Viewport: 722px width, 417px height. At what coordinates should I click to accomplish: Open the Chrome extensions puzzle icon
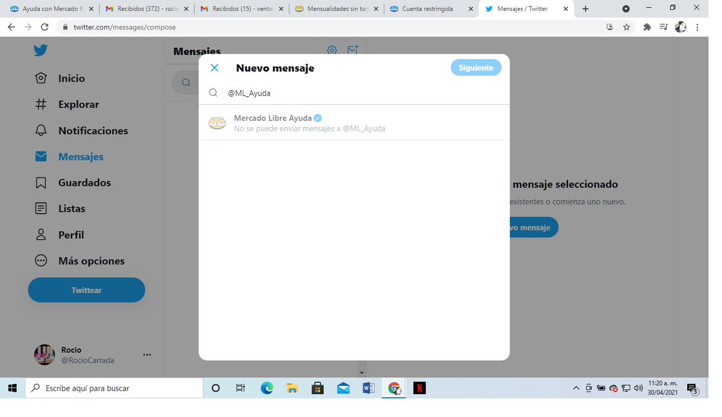pos(647,27)
